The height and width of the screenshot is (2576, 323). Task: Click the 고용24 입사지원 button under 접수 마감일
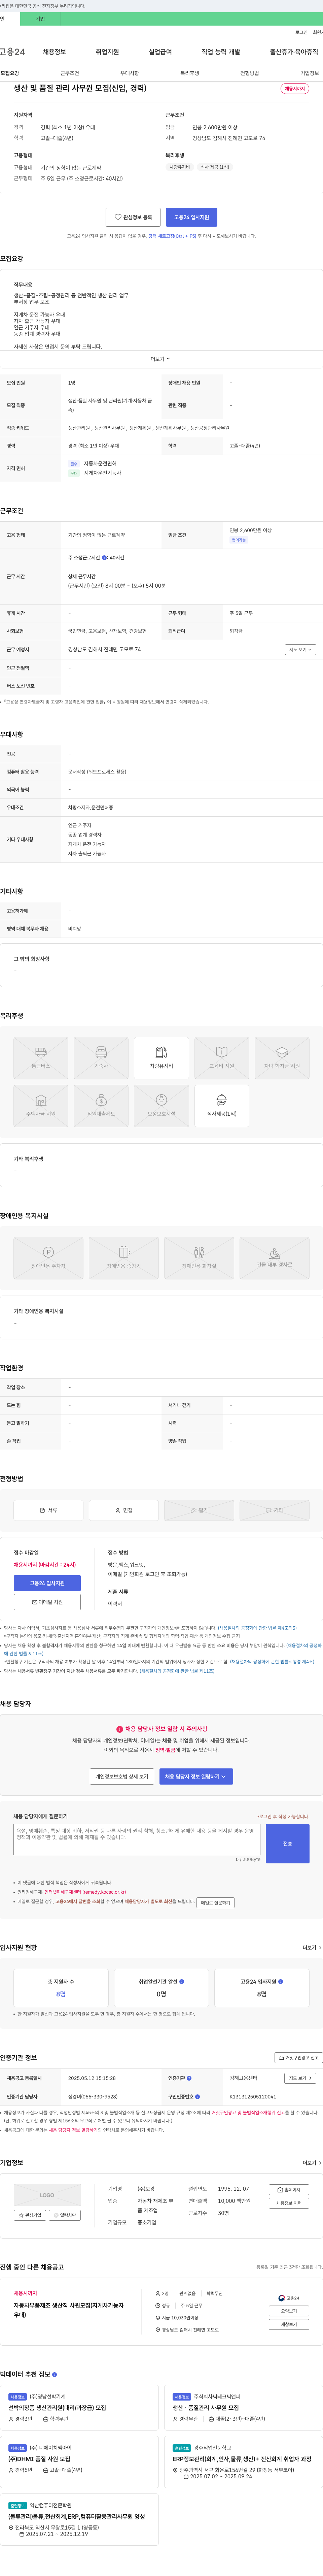coord(47,1583)
